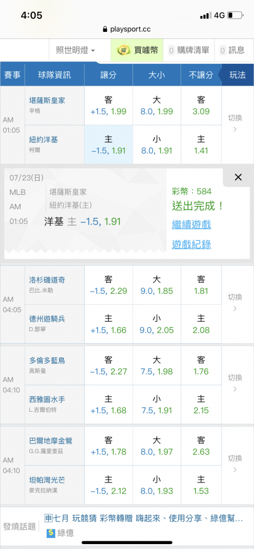Open the 玩法 tab

238,75
